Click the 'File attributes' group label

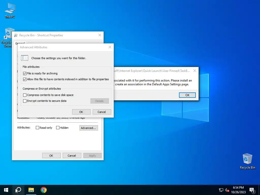coord(31,67)
